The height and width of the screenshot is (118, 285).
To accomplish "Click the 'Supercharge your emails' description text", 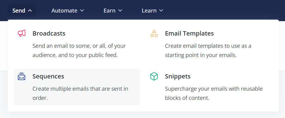I will tap(214, 93).
